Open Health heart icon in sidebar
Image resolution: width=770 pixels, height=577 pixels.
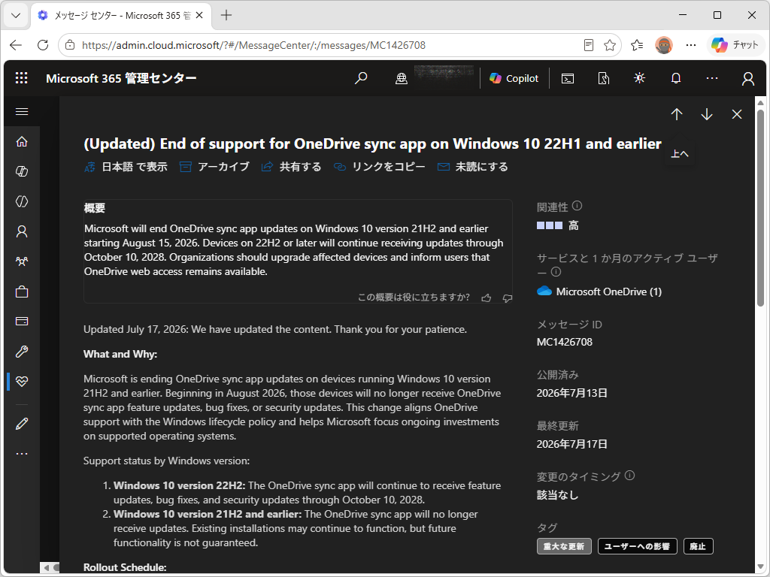pos(22,381)
